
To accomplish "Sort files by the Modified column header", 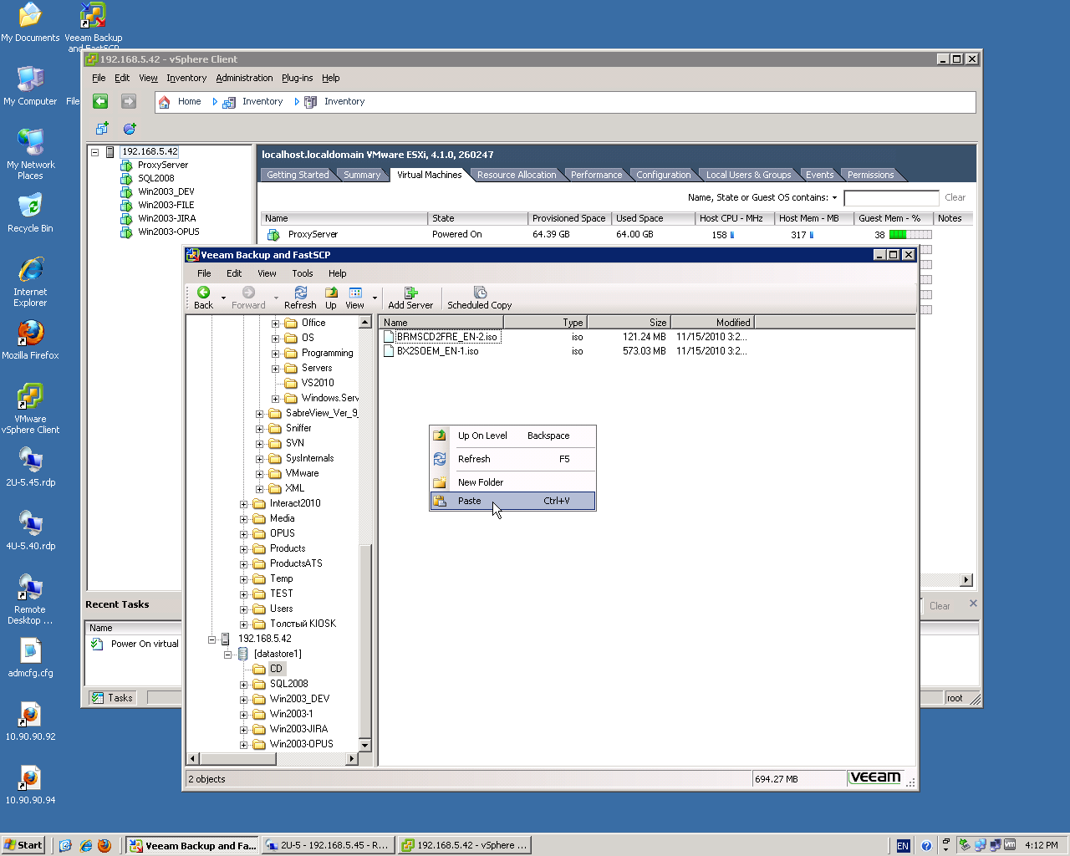I will pyautogui.click(x=712, y=323).
